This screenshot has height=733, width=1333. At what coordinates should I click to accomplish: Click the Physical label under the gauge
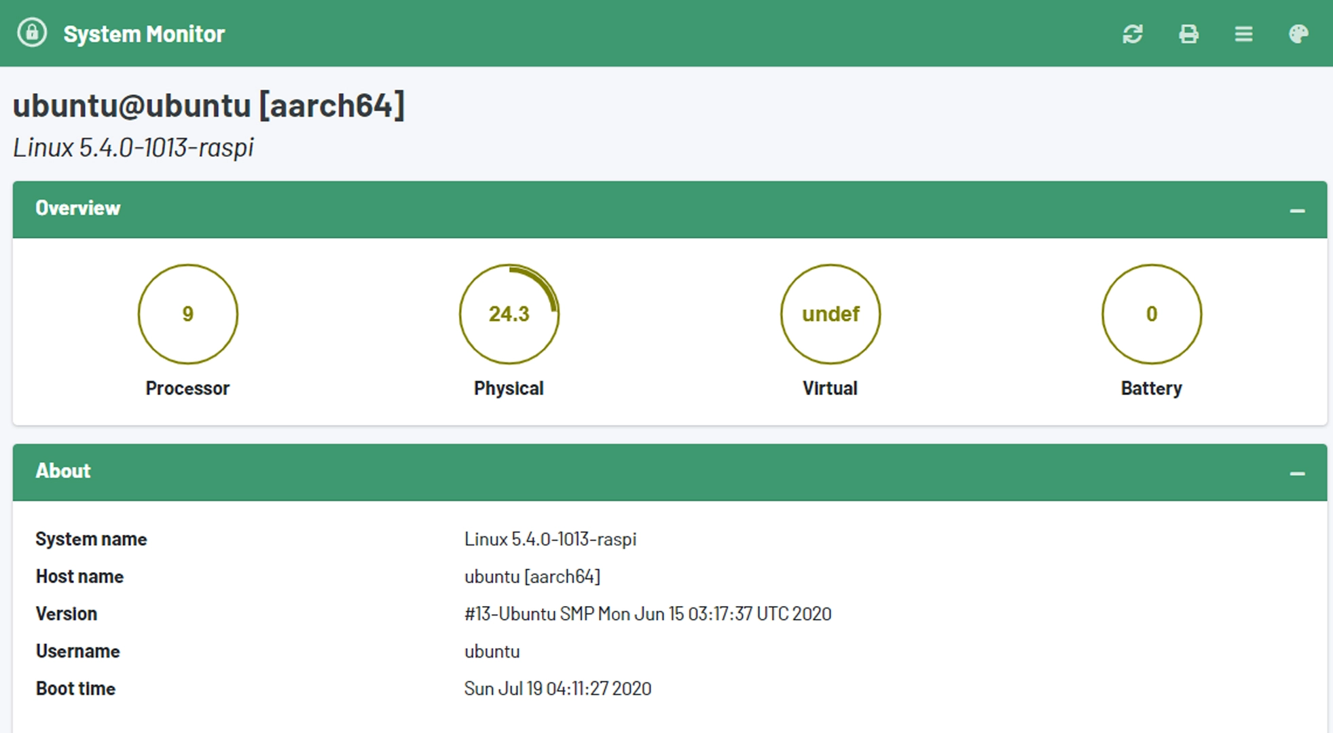509,388
